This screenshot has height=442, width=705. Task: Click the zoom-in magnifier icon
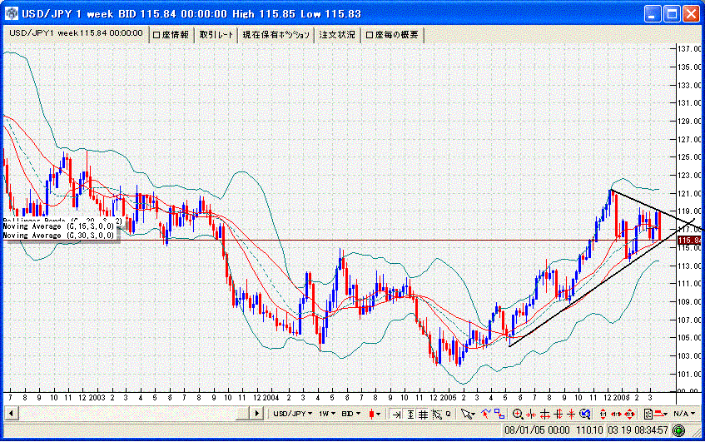(x=518, y=414)
